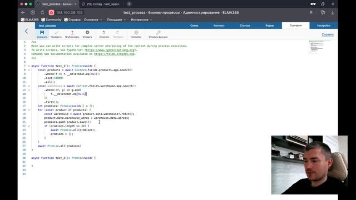The width and height of the screenshot is (356, 200).
Task: Click the browser back arrow
Action: coord(23,13)
